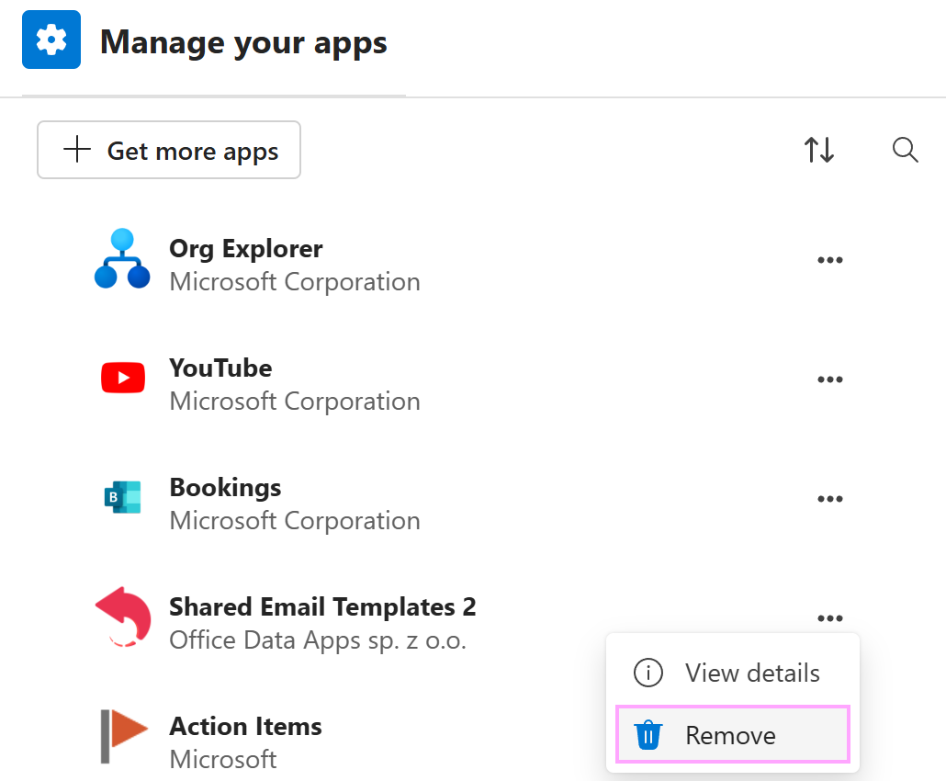
Task: Choose View details from the context menu
Action: click(x=752, y=673)
